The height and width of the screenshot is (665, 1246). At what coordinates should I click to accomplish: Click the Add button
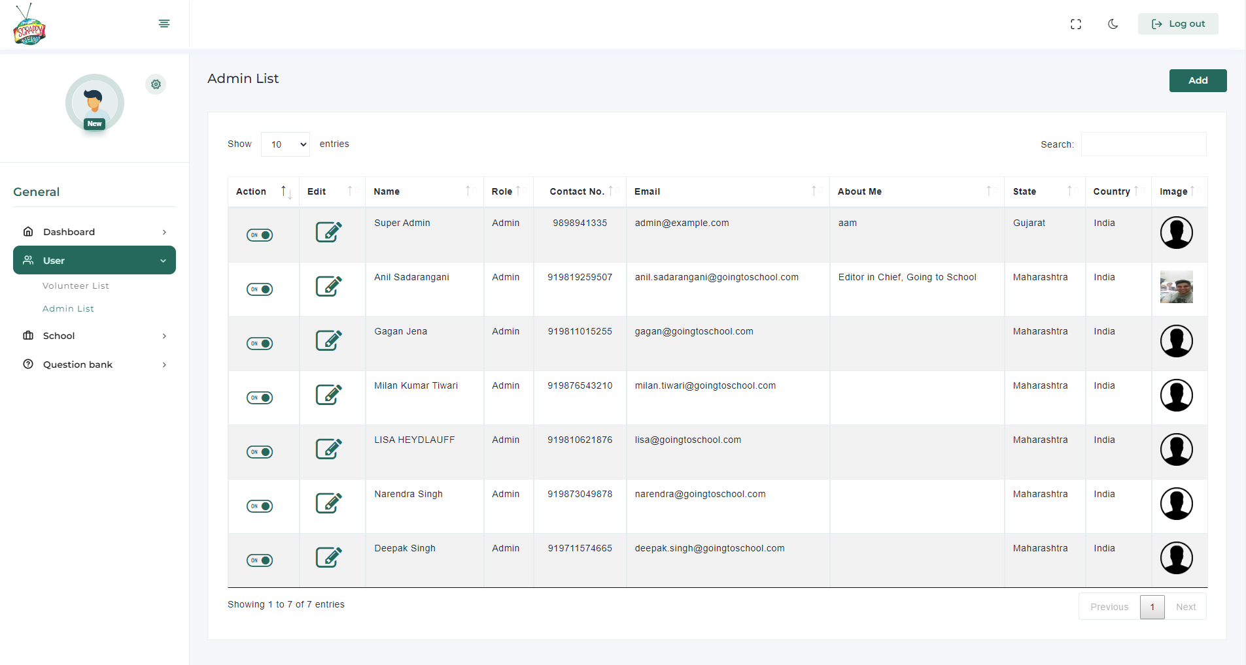(1197, 80)
